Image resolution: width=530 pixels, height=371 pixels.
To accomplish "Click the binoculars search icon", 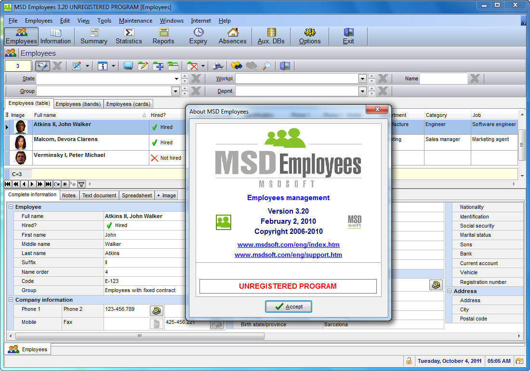I will (x=236, y=66).
